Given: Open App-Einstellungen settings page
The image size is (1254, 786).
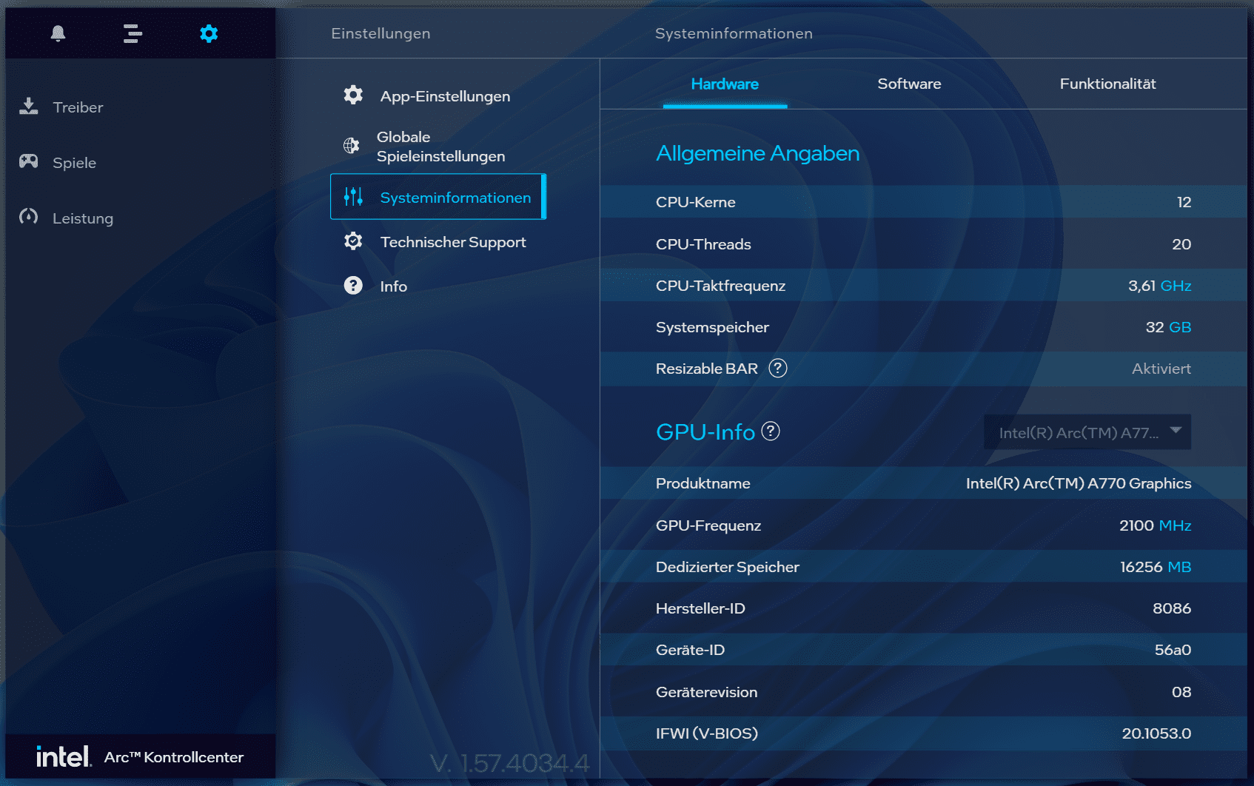Looking at the screenshot, I should click(x=445, y=96).
